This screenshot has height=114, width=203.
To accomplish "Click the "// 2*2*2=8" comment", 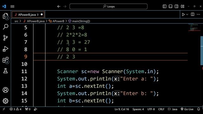I will [72, 35].
